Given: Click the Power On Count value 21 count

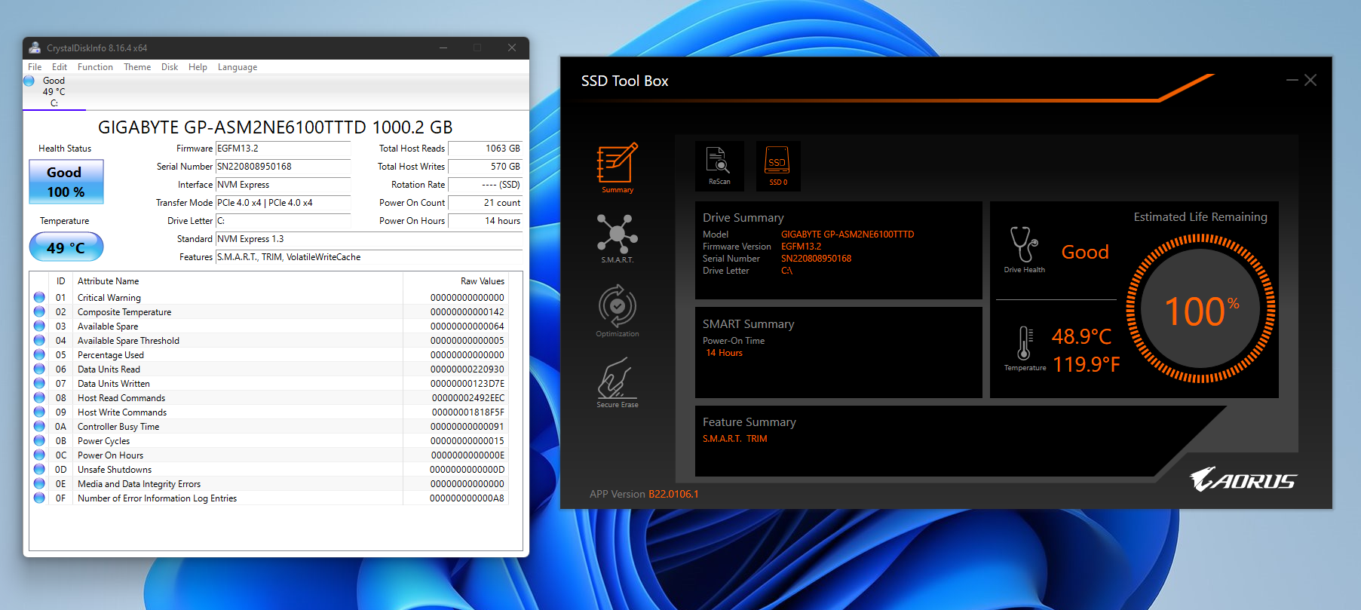Looking at the screenshot, I should point(486,203).
